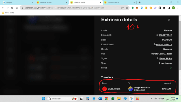The height and width of the screenshot is (102, 181).
Task: Click the Windows taskbar Pesquisar search box
Action: point(63,99)
